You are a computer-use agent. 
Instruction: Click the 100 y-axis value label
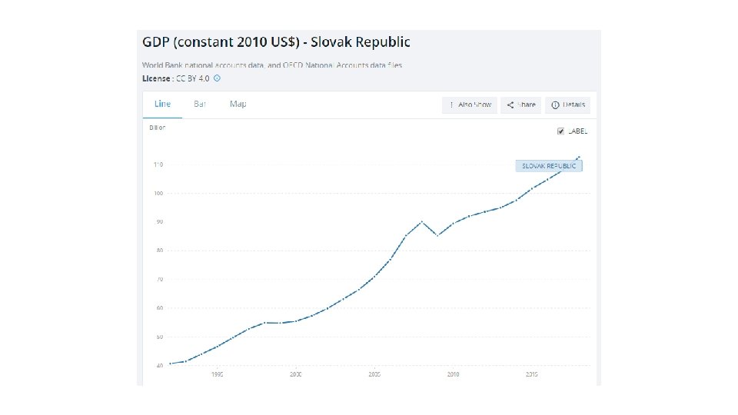[158, 193]
